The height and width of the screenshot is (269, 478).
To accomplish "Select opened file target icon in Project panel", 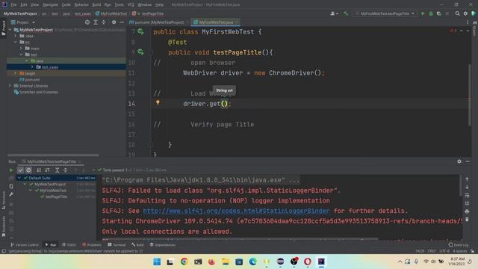I will click(x=87, y=22).
